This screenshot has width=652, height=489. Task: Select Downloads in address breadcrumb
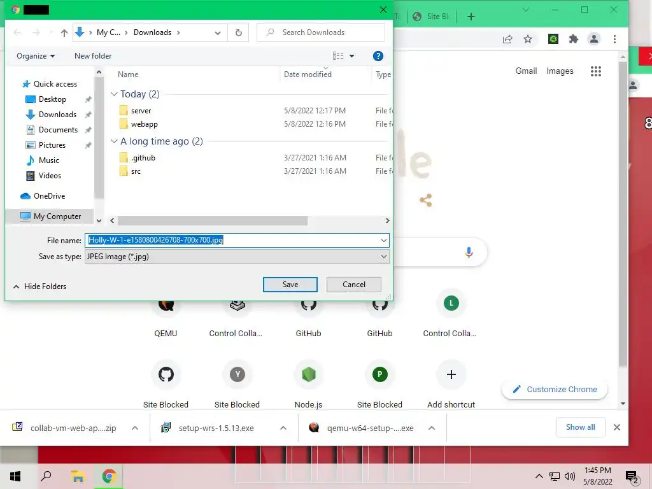[x=152, y=32]
